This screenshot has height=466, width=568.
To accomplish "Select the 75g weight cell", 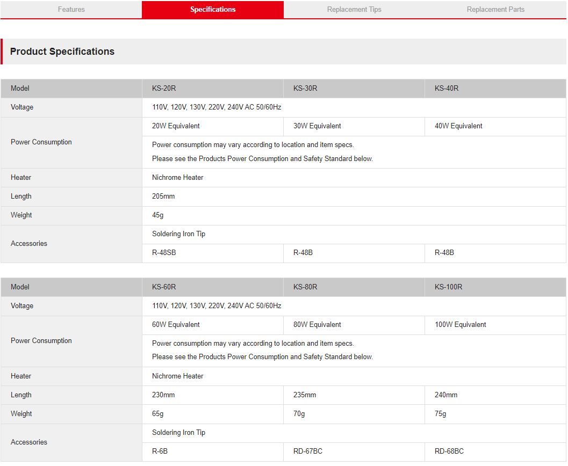I will click(441, 414).
